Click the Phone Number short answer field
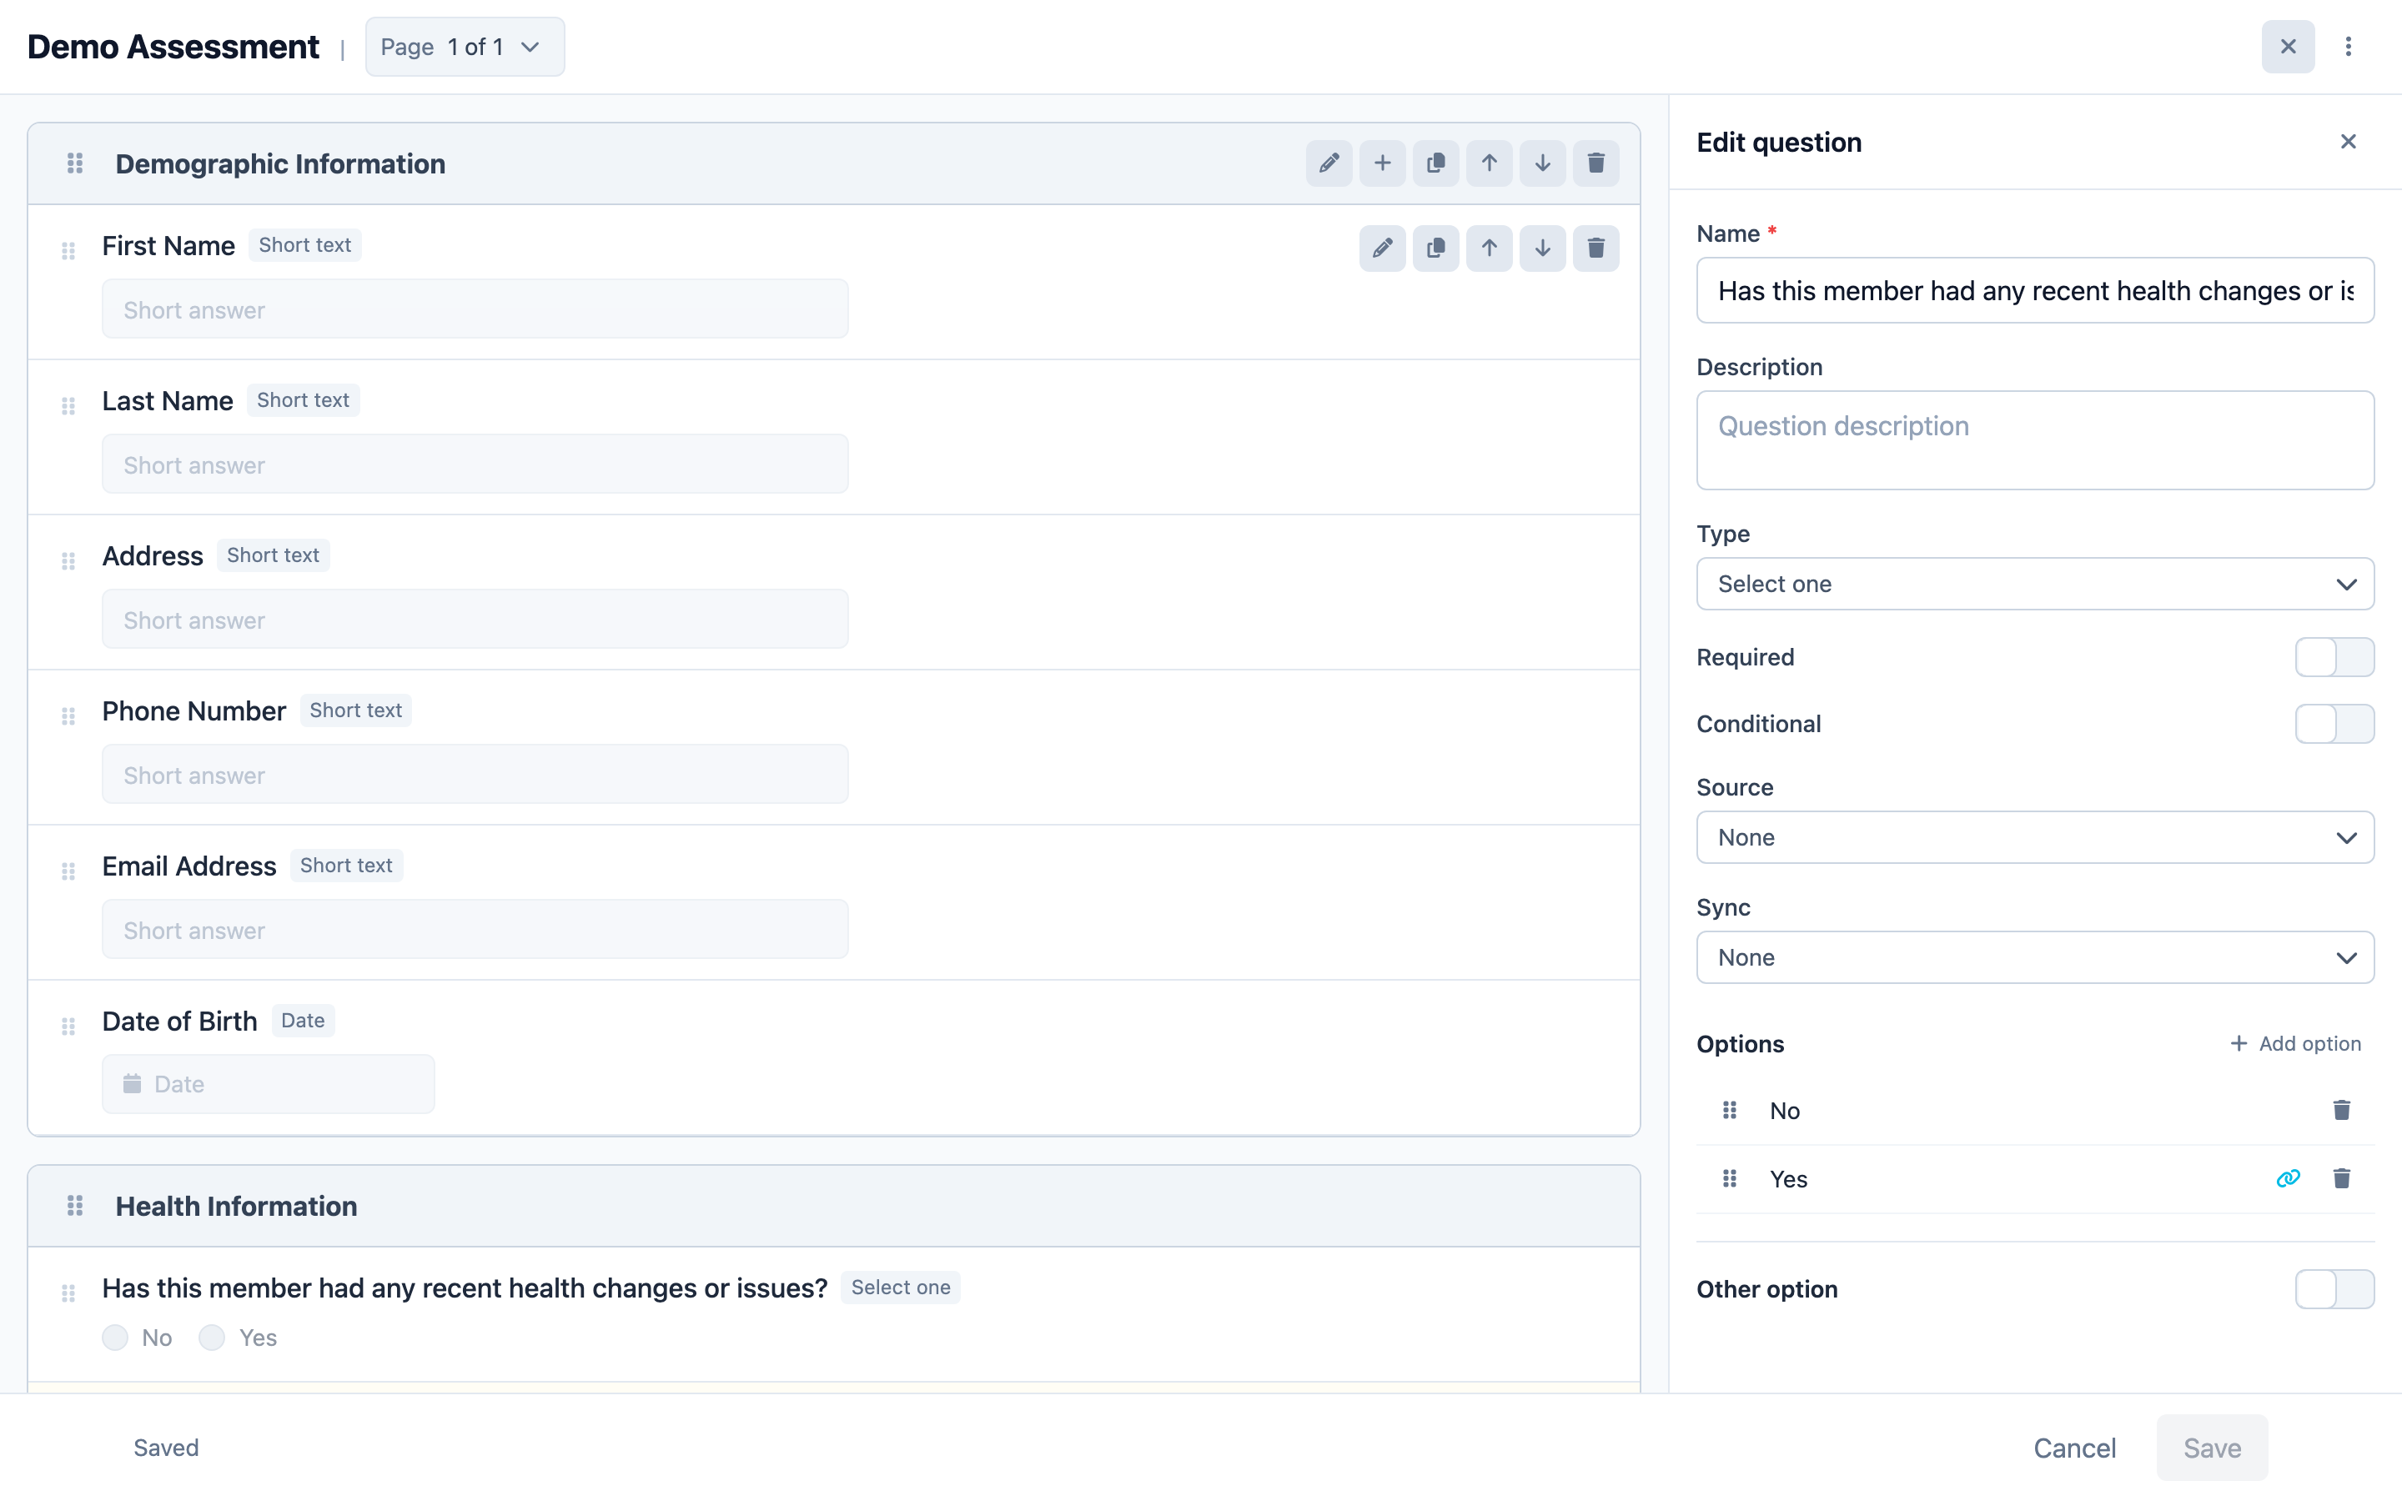Screen dimensions: 2402x1501 [x=475, y=775]
